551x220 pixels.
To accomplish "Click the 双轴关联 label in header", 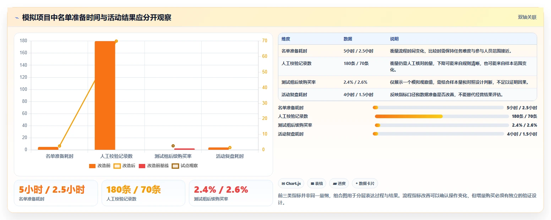I will pos(527,17).
